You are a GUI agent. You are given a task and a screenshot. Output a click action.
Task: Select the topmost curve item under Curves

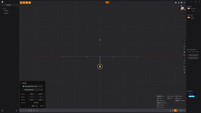click(x=6, y=11)
